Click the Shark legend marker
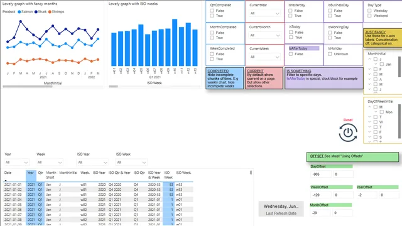Screen dimensions: 402x226 click(x=36, y=12)
